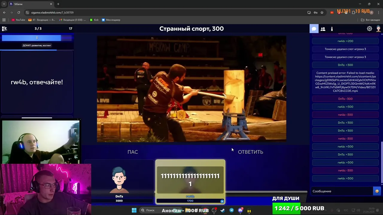The image size is (383, 215).
Task: Click the lumberjack video in question area
Action: pos(191,89)
